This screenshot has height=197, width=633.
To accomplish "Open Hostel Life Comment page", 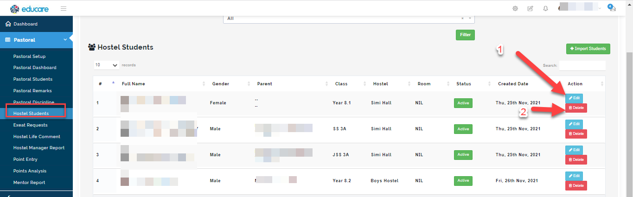I will pyautogui.click(x=37, y=137).
